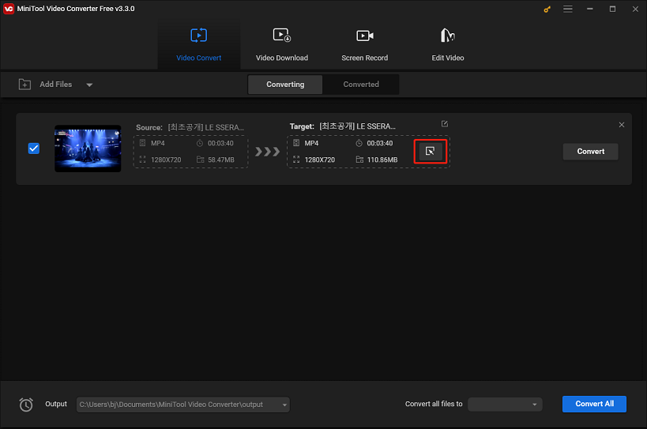
Task: Go to the Edit Video tab
Action: (448, 44)
